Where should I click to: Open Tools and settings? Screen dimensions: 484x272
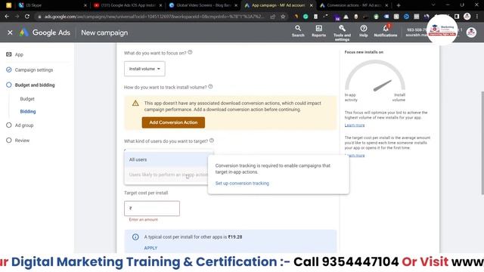[x=342, y=33]
